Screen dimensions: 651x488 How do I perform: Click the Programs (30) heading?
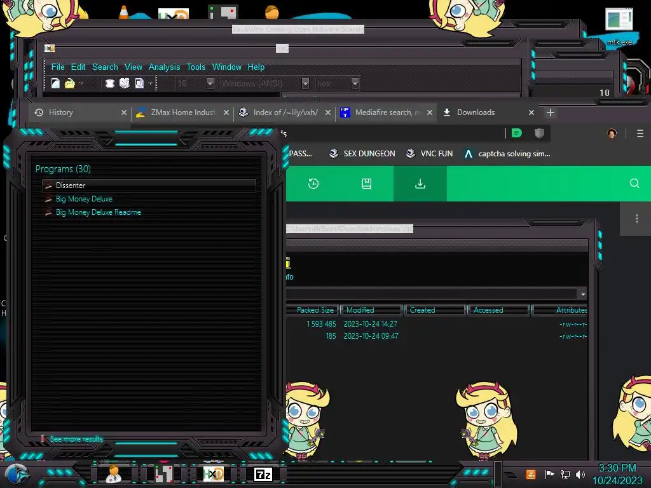[x=63, y=169]
